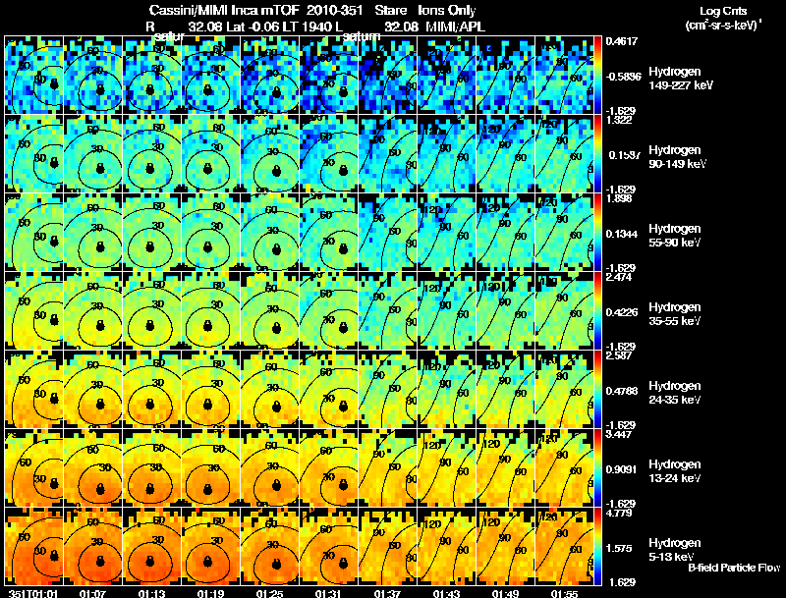Open the 35-55 keV image panel at 01:19
786x598 pixels.
click(x=211, y=310)
